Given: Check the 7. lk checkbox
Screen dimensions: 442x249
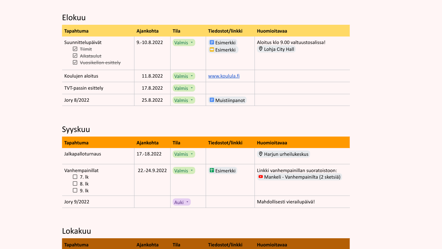Looking at the screenshot, I should 75,177.
